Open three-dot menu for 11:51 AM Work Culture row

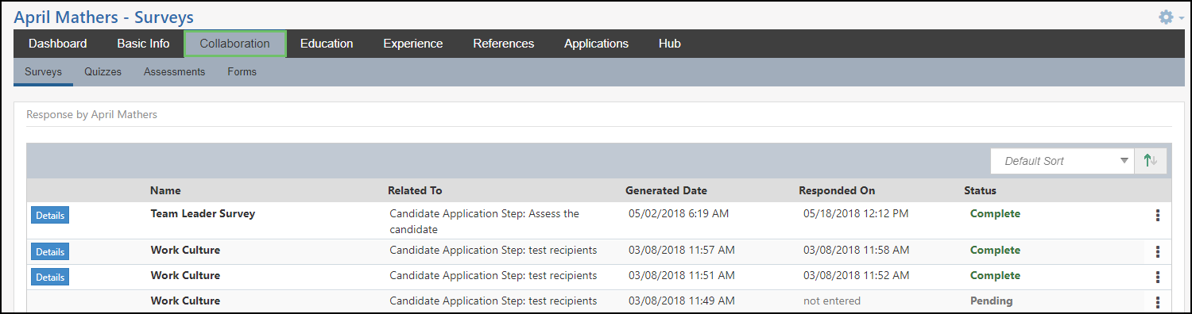tap(1157, 277)
